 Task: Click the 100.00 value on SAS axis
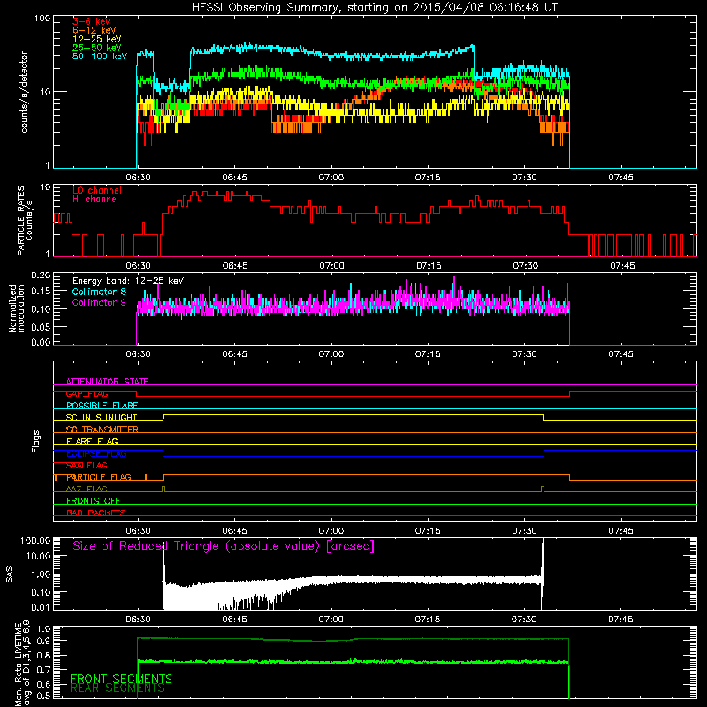tap(35, 540)
